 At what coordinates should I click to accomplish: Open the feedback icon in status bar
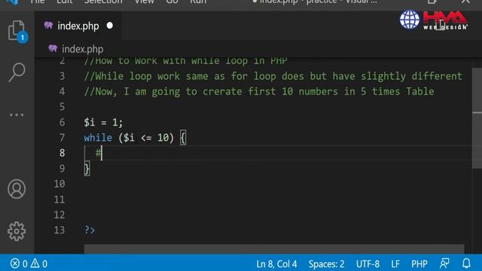(444, 263)
